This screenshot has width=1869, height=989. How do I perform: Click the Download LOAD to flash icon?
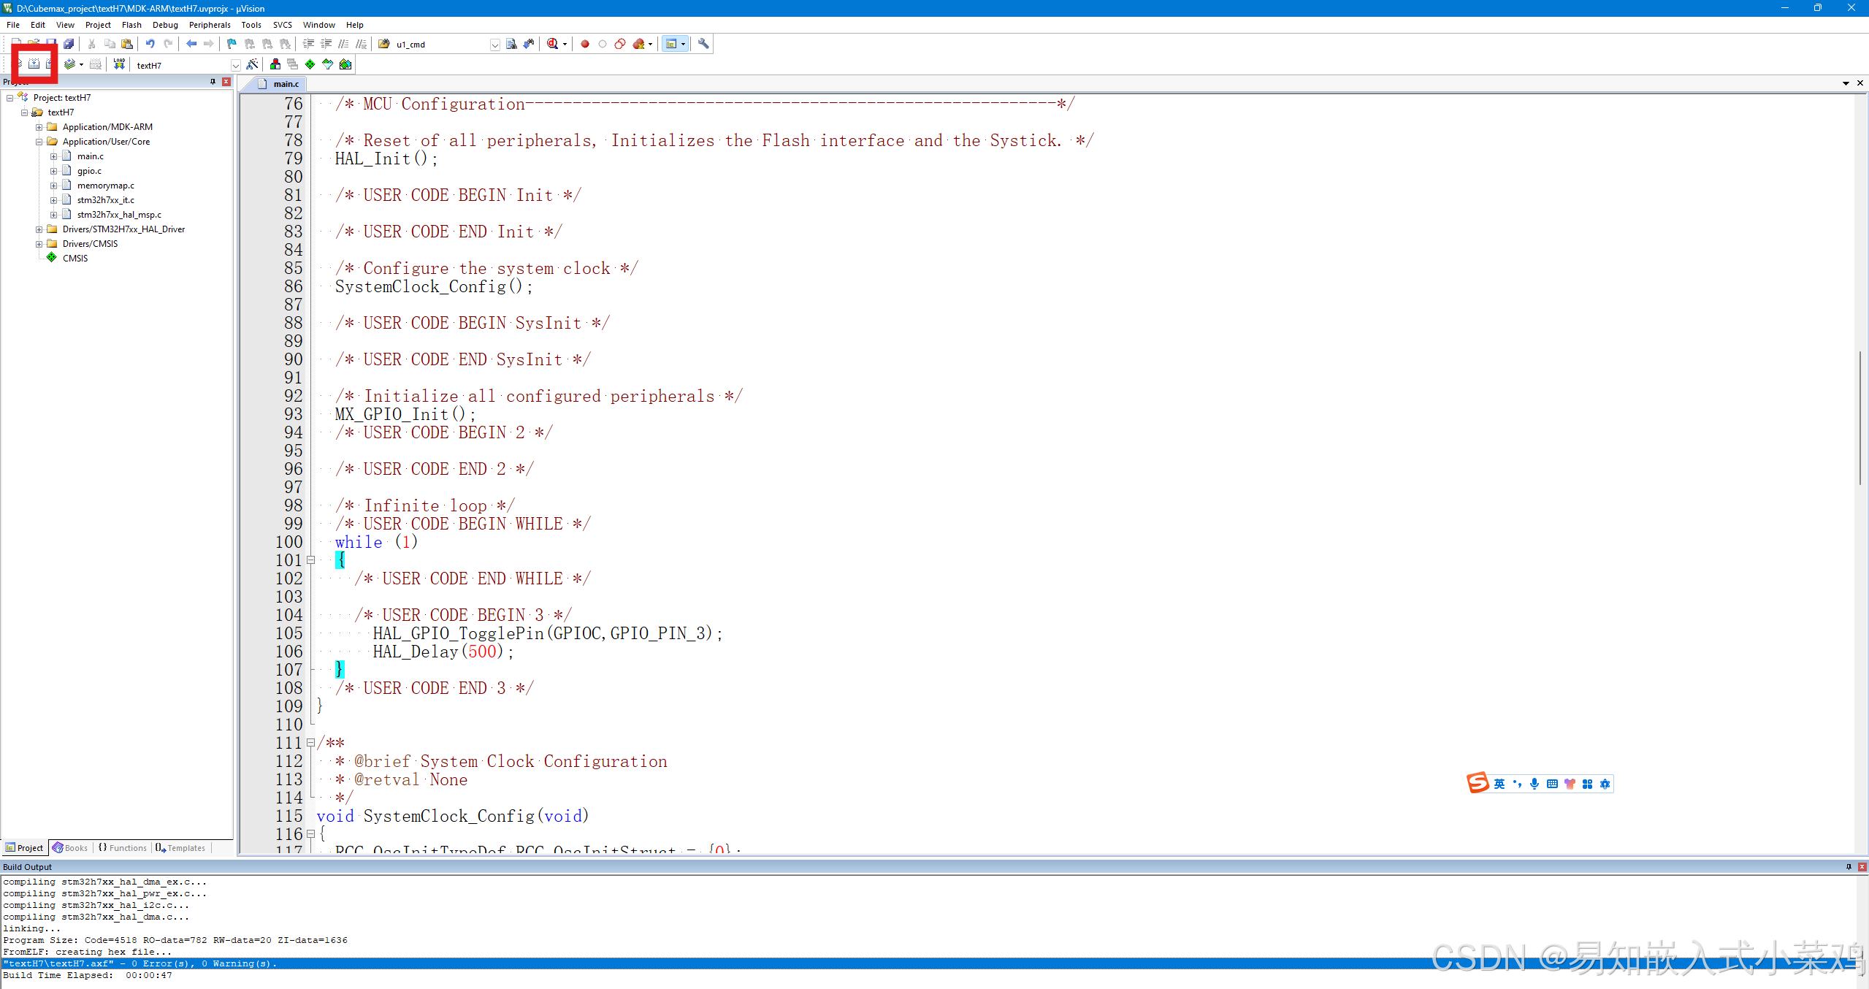tap(119, 64)
